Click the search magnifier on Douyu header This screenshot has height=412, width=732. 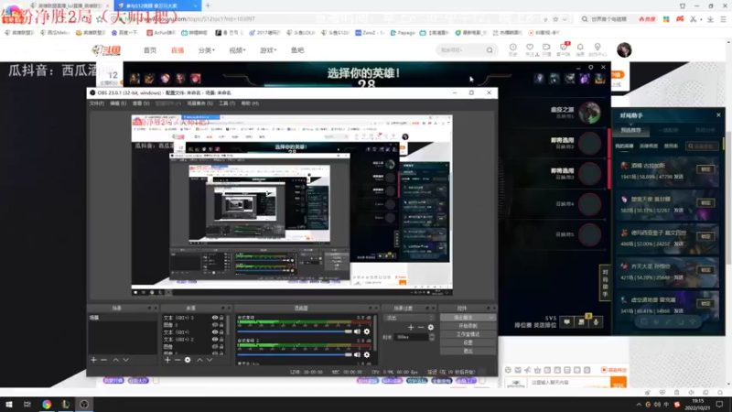click(x=490, y=50)
